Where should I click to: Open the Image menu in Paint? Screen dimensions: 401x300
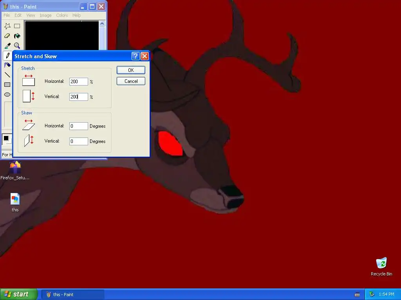(45, 15)
